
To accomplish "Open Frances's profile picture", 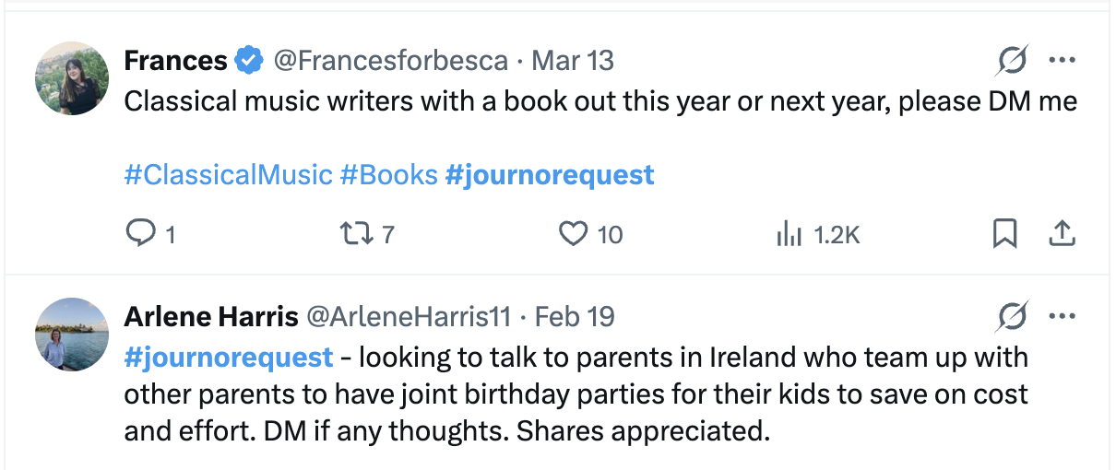I will 72,78.
